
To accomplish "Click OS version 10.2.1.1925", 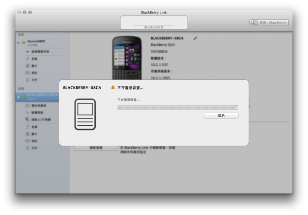I will pyautogui.click(x=160, y=78).
